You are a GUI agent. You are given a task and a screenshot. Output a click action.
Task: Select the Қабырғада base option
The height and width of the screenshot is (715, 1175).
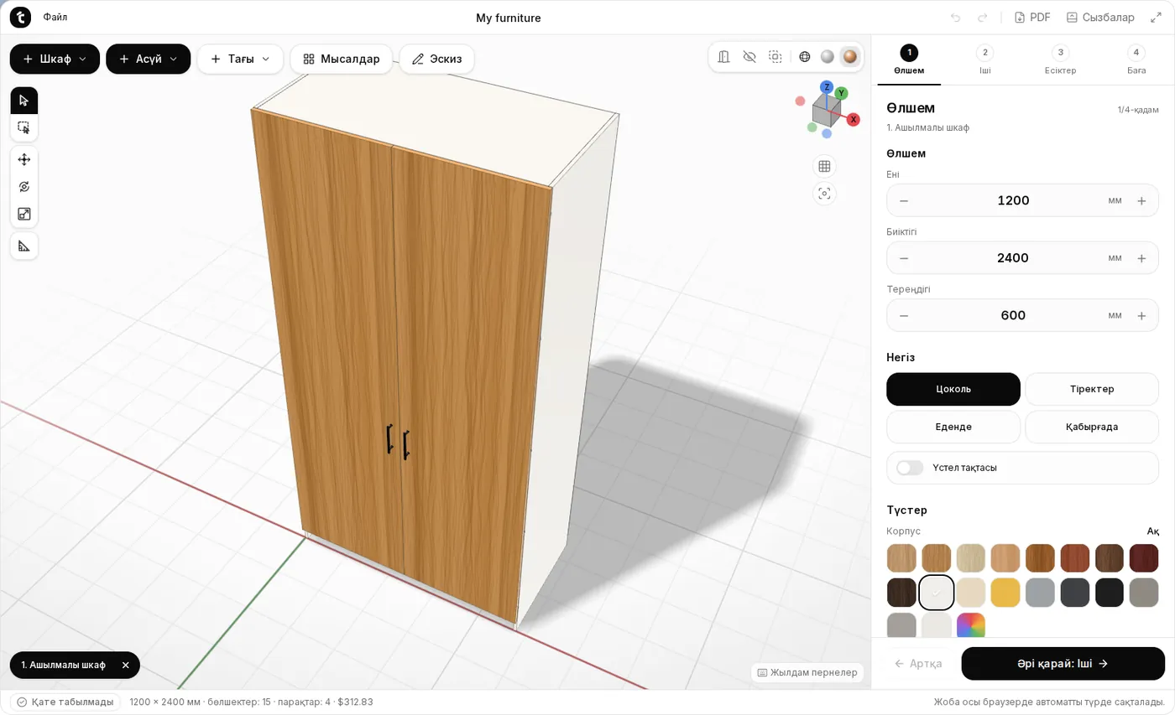(1092, 427)
